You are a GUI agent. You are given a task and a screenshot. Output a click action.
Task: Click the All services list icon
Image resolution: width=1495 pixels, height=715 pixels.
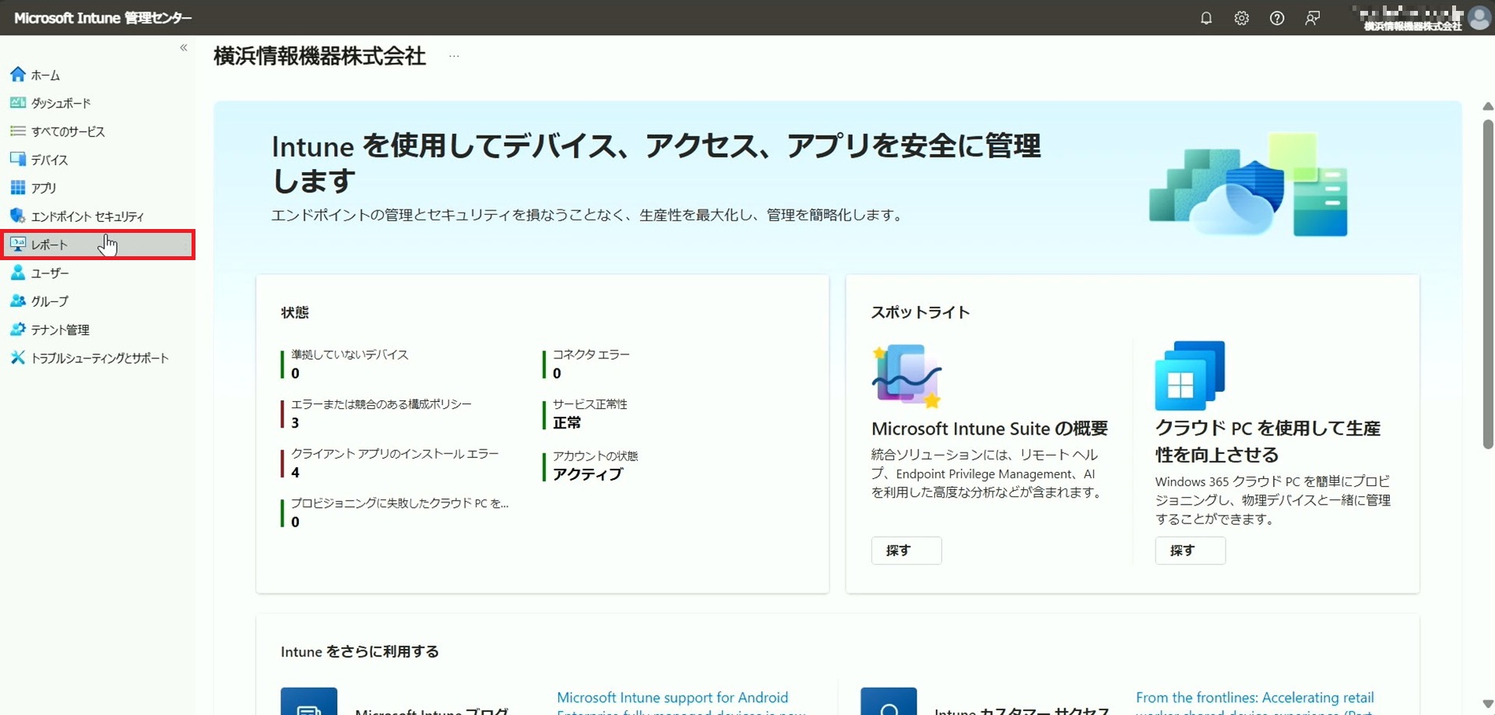[18, 131]
